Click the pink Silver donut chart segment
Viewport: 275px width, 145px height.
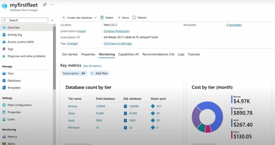[208, 129]
